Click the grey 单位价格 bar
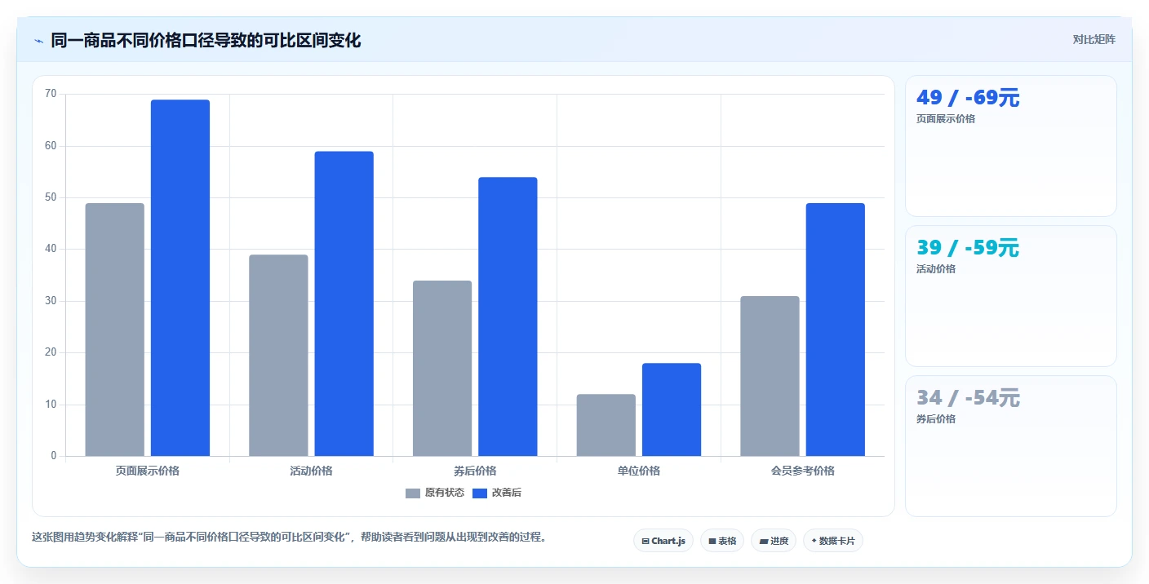 click(x=606, y=425)
